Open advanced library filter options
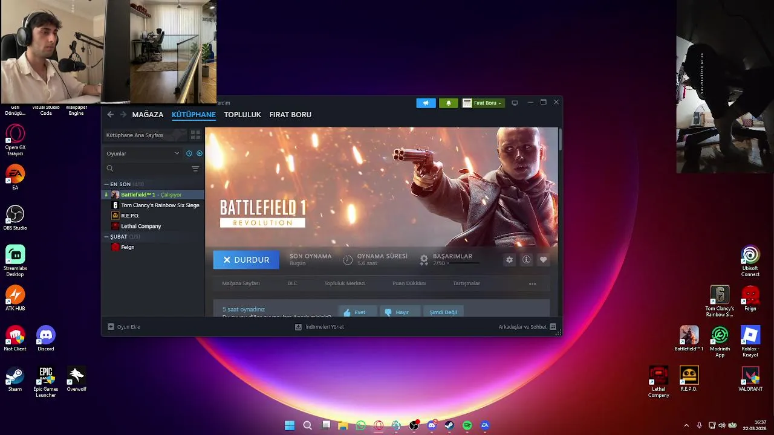The height and width of the screenshot is (435, 774). pyautogui.click(x=195, y=169)
